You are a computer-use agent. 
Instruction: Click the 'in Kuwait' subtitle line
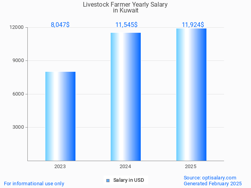(125, 11)
